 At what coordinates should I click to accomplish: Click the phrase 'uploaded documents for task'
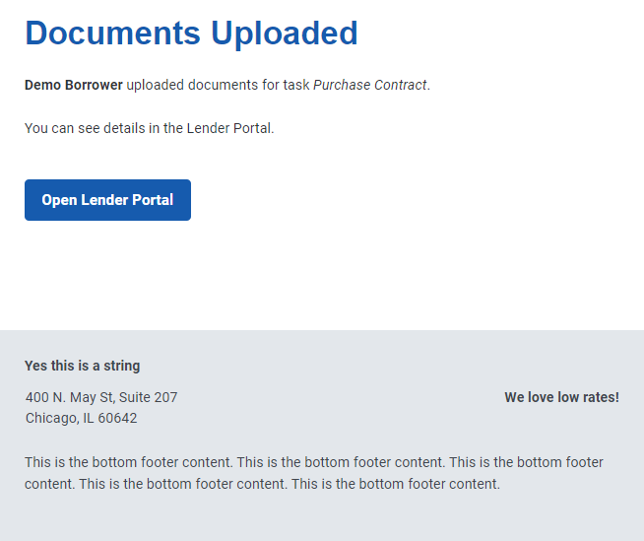pyautogui.click(x=218, y=85)
